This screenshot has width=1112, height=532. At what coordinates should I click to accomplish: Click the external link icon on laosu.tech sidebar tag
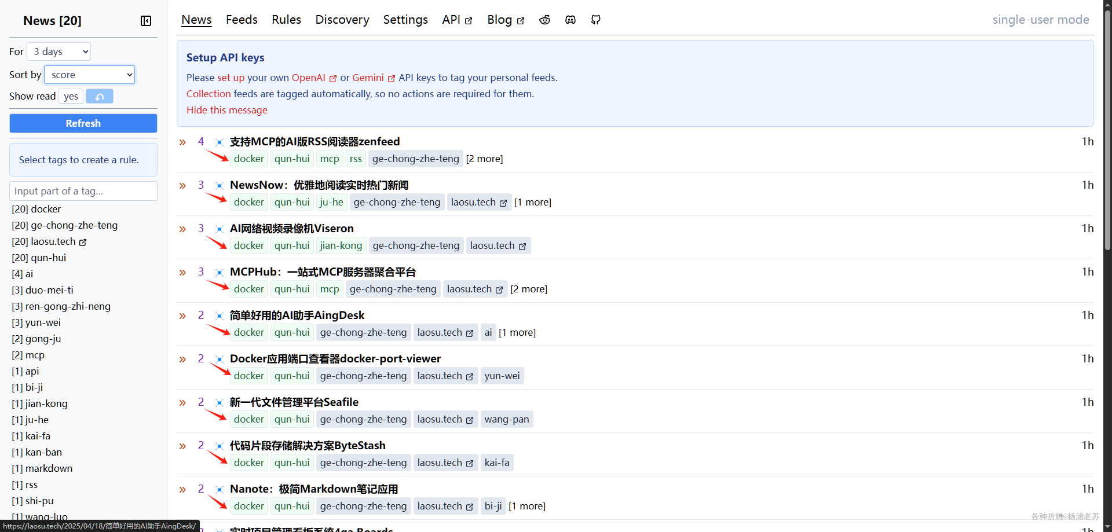click(x=83, y=242)
